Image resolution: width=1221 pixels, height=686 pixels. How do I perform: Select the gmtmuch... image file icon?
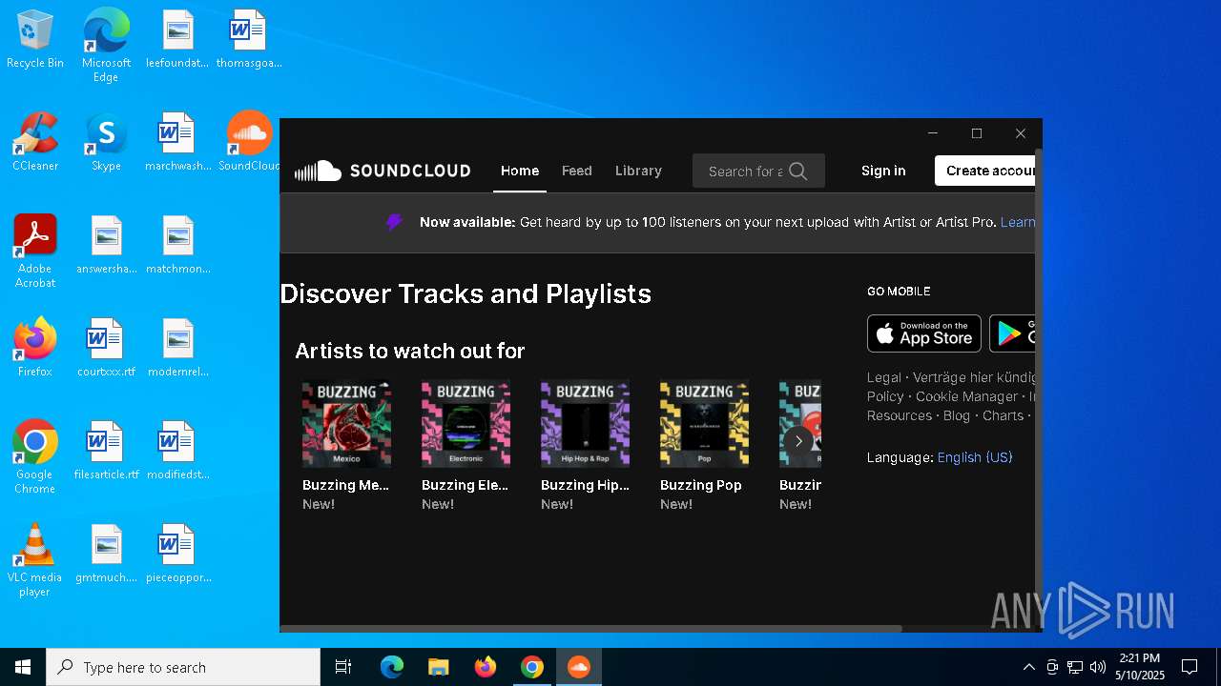[x=106, y=554]
